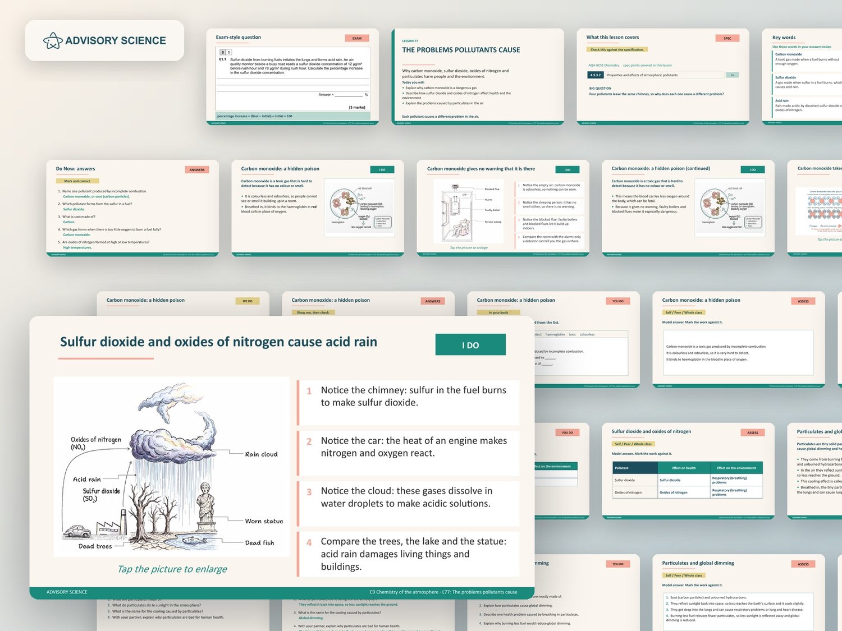Click the ANSWERS badge on Do Now slide
The image size is (842, 631).
(197, 169)
